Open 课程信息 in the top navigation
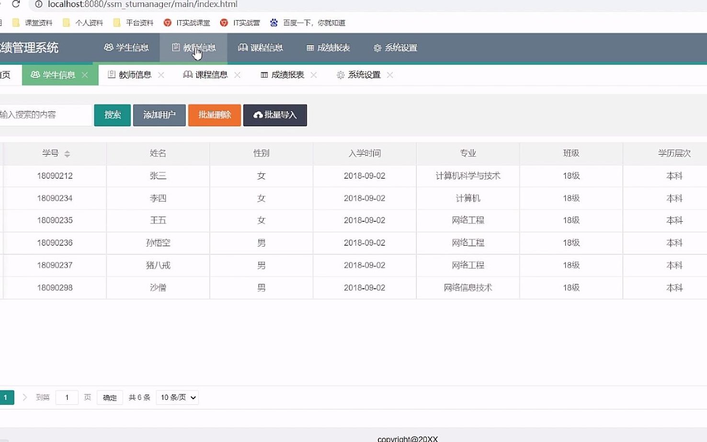This screenshot has width=707, height=442. click(261, 47)
